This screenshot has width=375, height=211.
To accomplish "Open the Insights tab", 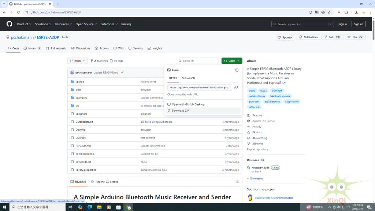I will (x=155, y=48).
